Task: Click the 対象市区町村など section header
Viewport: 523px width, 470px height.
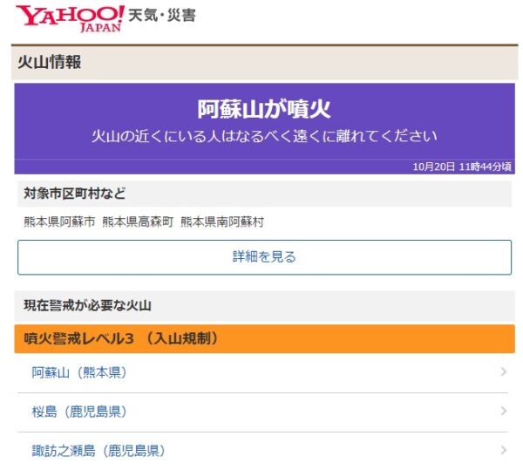Action: click(x=74, y=194)
